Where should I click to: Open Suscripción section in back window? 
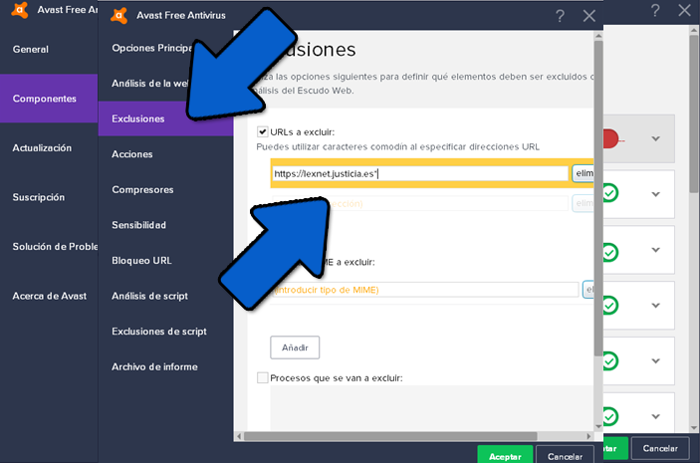pos(39,197)
